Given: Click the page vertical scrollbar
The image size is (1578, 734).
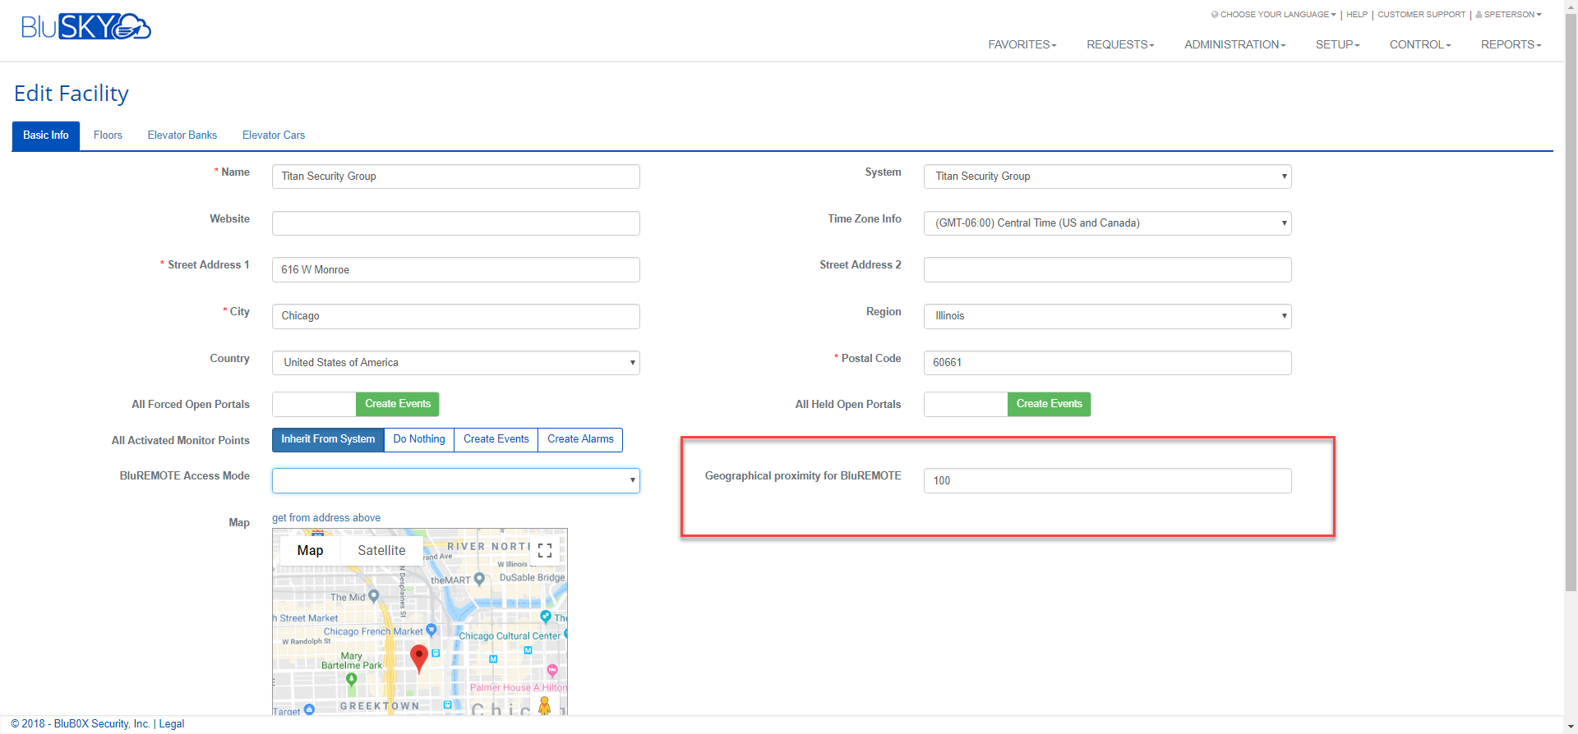Looking at the screenshot, I should pos(1571,328).
